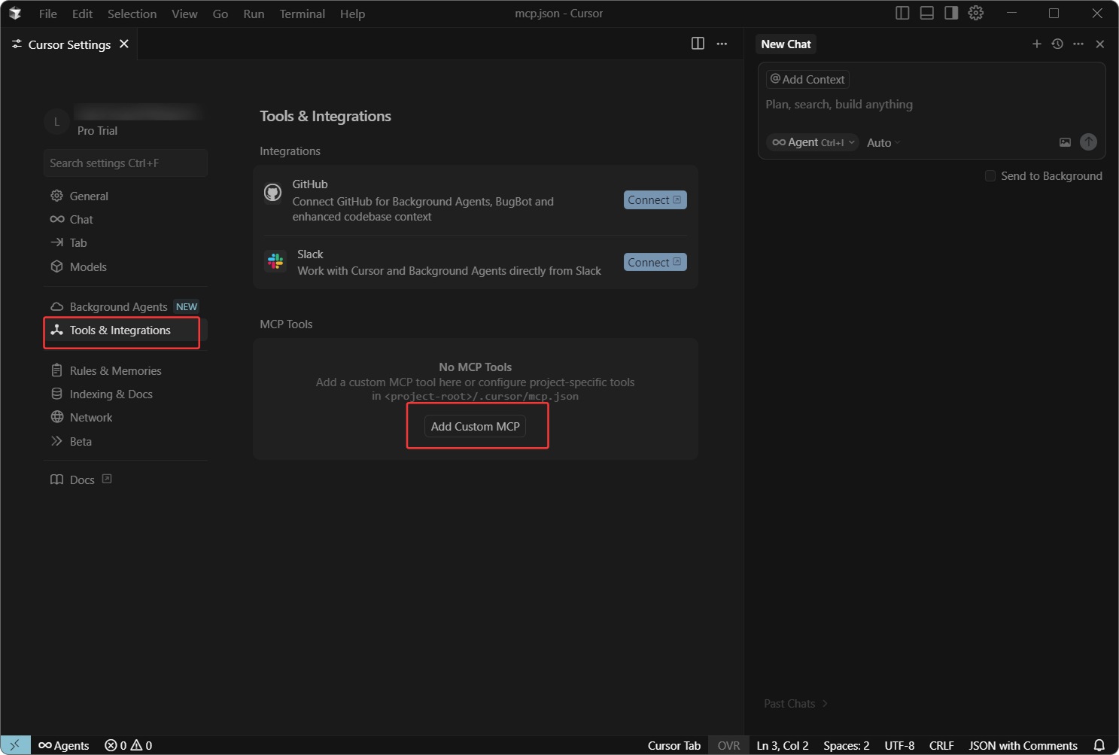Image resolution: width=1119 pixels, height=755 pixels.
Task: Toggle bottom panel layout icon in title bar
Action: (927, 13)
